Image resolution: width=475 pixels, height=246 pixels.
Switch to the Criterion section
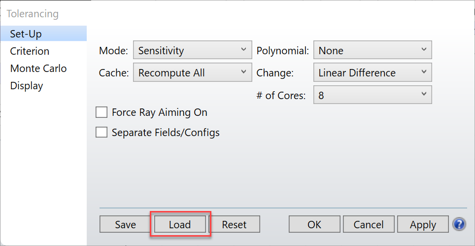coord(30,51)
